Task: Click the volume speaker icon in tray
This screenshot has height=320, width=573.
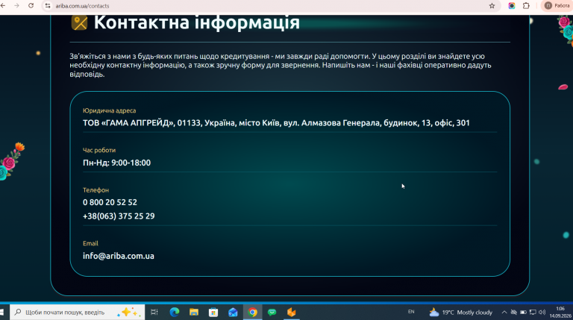Action: pyautogui.click(x=542, y=313)
